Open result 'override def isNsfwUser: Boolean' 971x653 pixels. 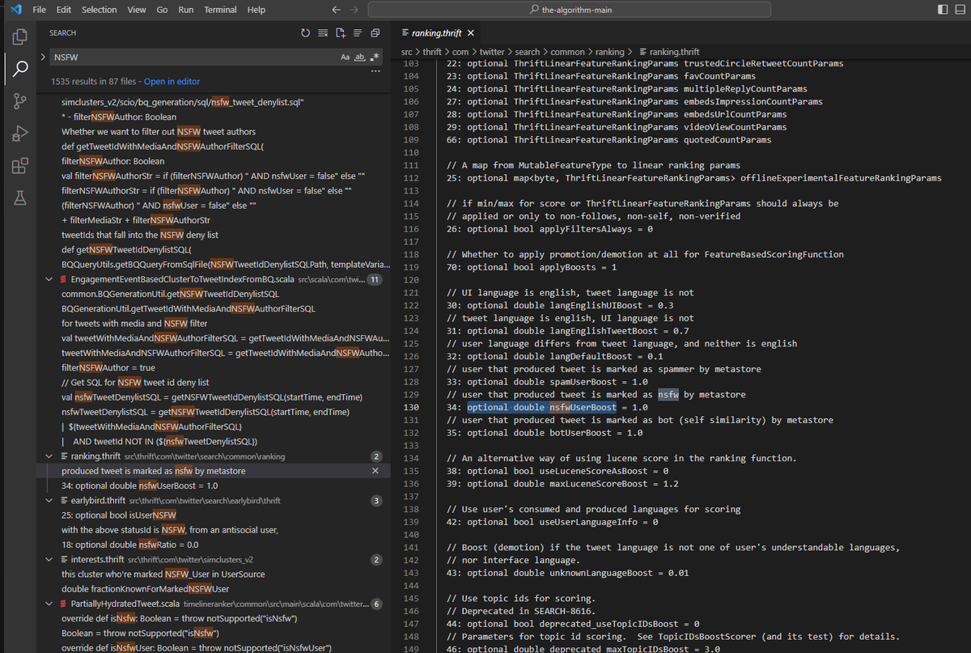click(197, 648)
